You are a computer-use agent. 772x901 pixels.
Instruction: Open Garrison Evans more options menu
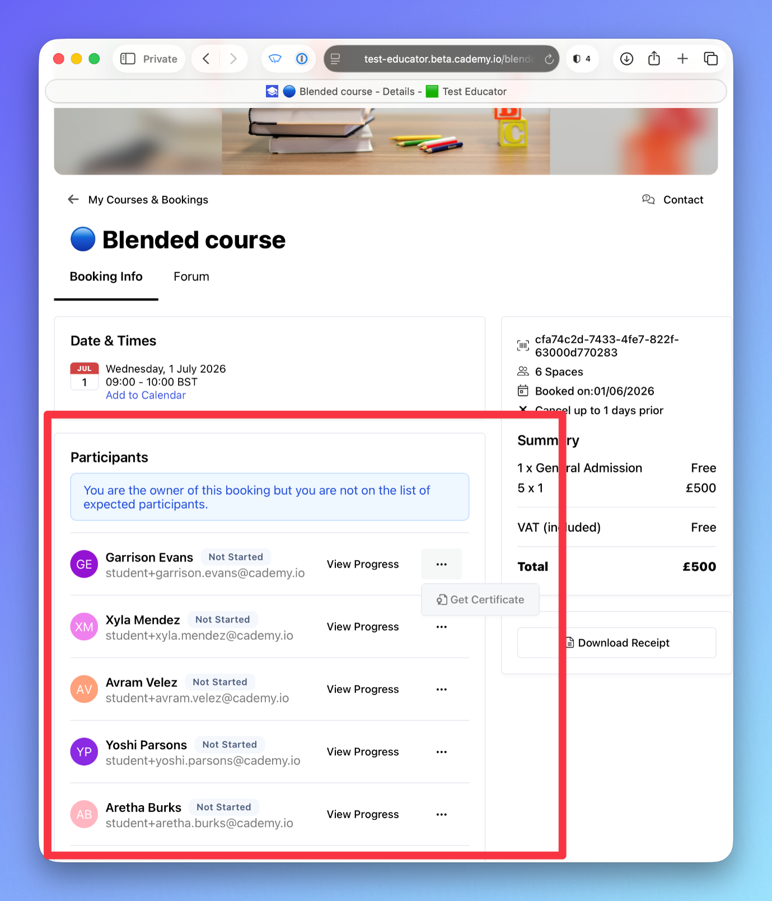(x=442, y=564)
